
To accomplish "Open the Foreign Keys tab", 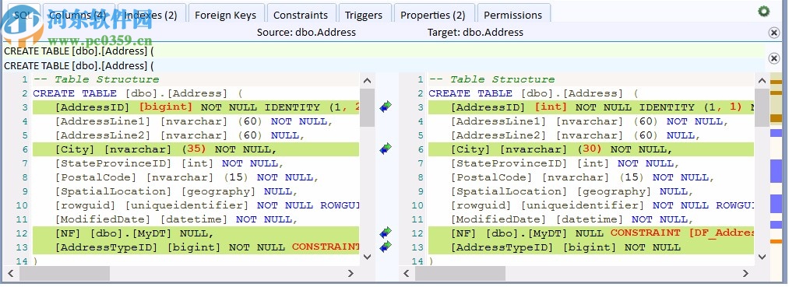I will tap(225, 15).
